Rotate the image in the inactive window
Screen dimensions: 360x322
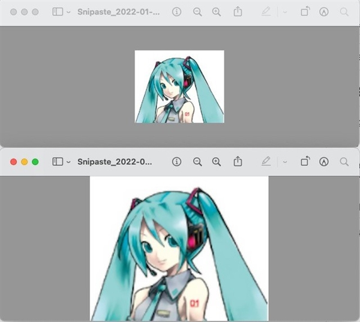point(305,11)
